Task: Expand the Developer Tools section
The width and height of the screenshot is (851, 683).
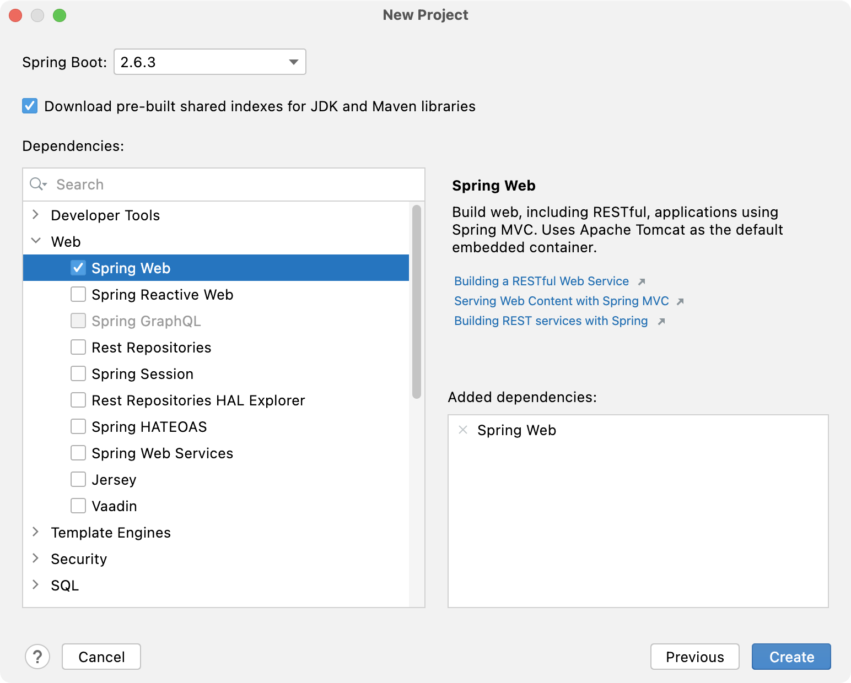Action: 36,215
